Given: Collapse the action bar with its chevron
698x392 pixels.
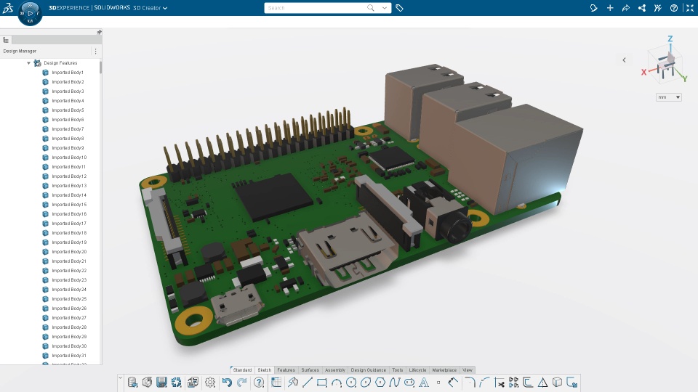Looking at the screenshot, I should [120, 377].
